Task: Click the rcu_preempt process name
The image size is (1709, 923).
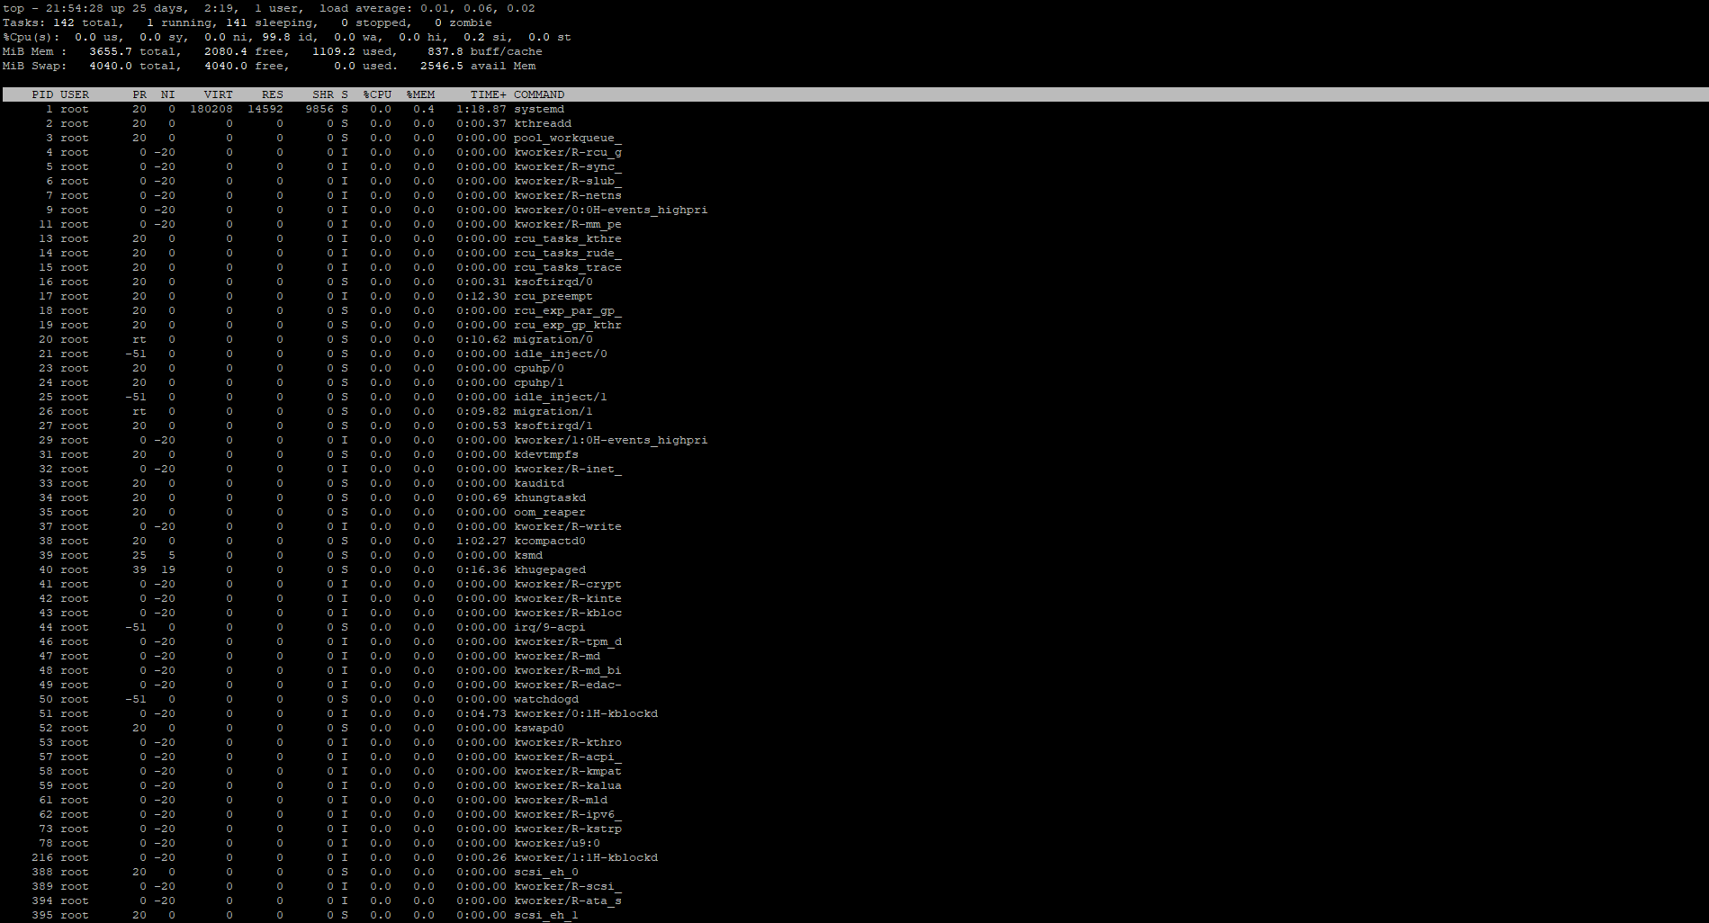Action: pyautogui.click(x=553, y=296)
